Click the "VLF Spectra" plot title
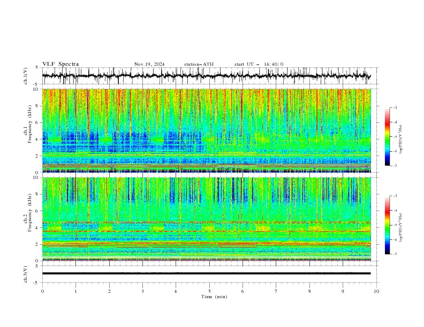Screen dimensions: 424x327 tap(60, 64)
